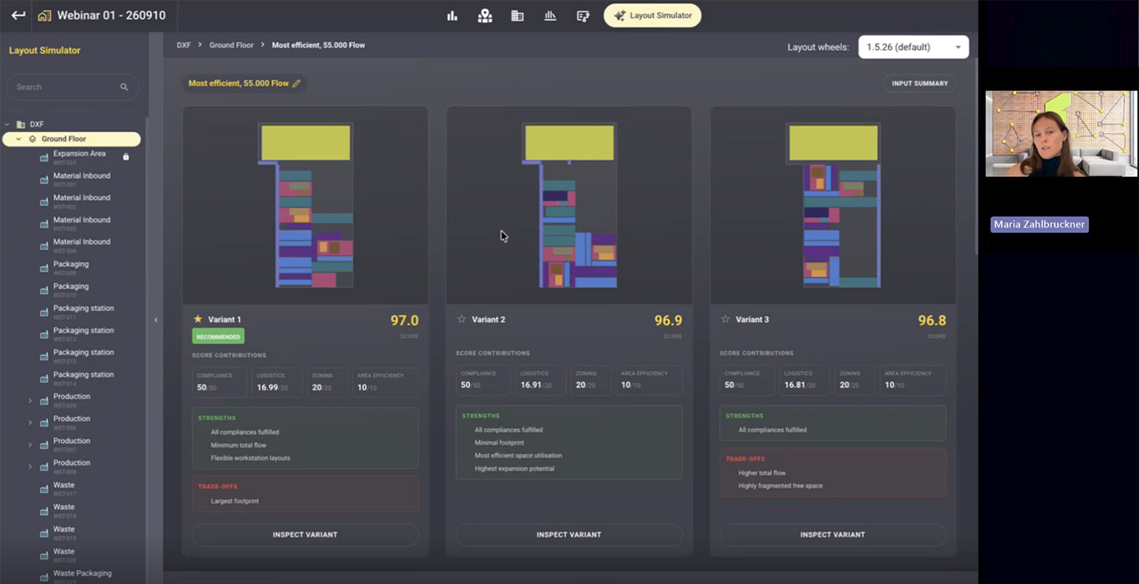Click the workstation icon of Waste WST-017
The image size is (1139, 584).
coord(44,488)
